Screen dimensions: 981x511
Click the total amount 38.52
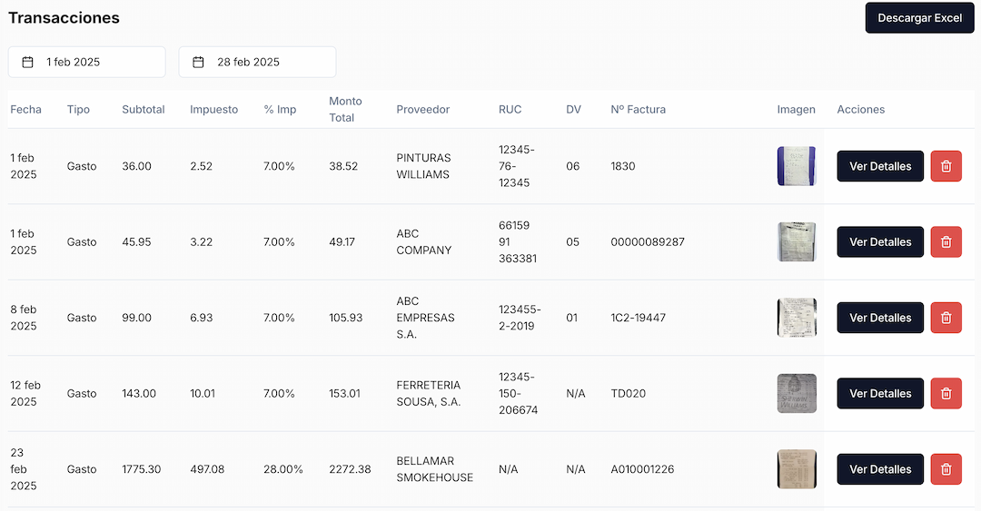click(x=343, y=166)
